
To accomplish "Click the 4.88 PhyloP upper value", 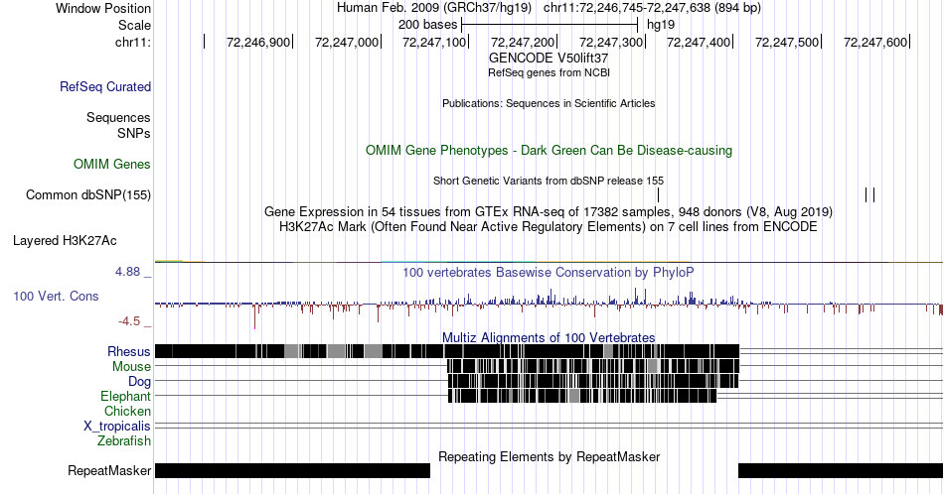I will point(127,272).
